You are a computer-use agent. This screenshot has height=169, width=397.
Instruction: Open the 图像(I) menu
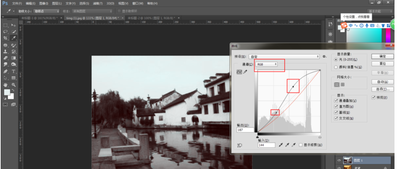point(43,4)
